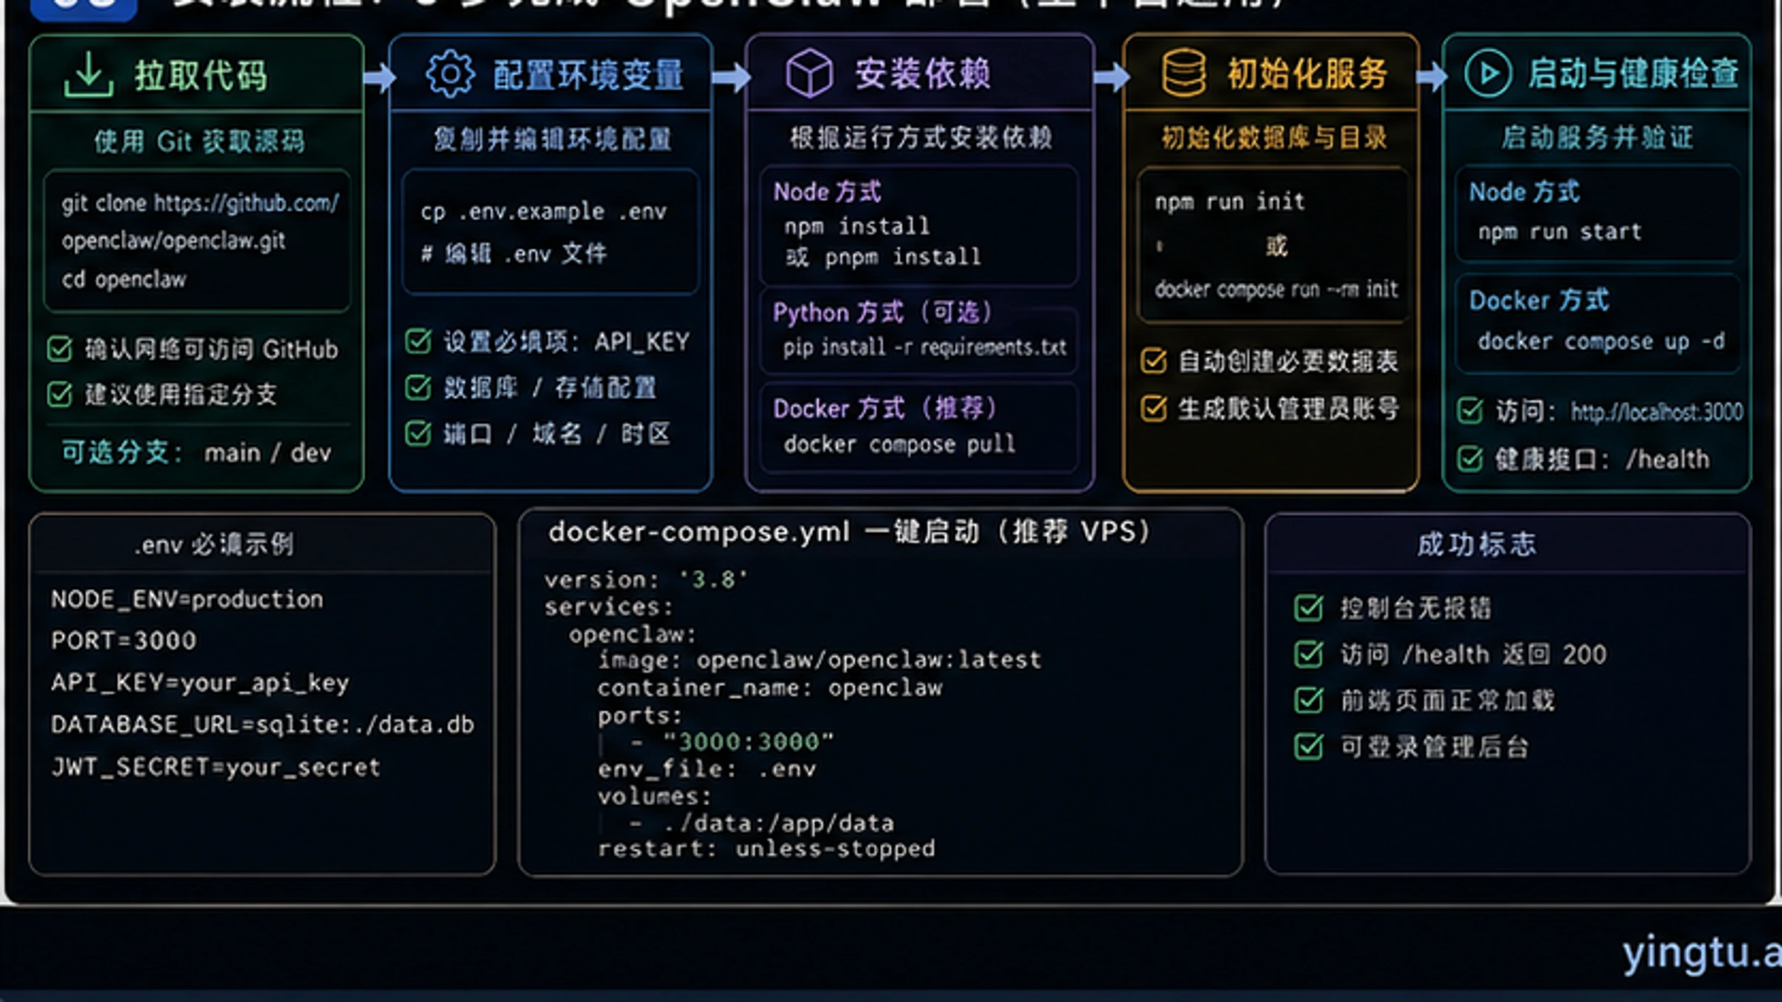The image size is (1782, 1002).
Task: Click the 根据运行方式安装依赖 subtitle
Action: [921, 137]
